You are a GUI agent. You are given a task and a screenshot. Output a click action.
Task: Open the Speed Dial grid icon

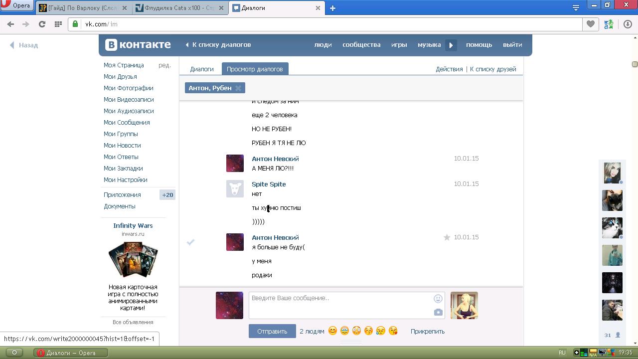point(58,24)
